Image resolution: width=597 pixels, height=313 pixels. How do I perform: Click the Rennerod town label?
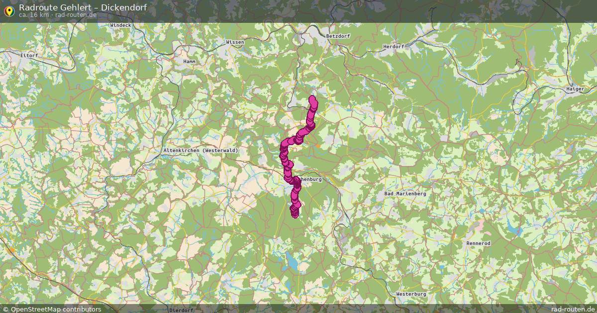coord(479,243)
